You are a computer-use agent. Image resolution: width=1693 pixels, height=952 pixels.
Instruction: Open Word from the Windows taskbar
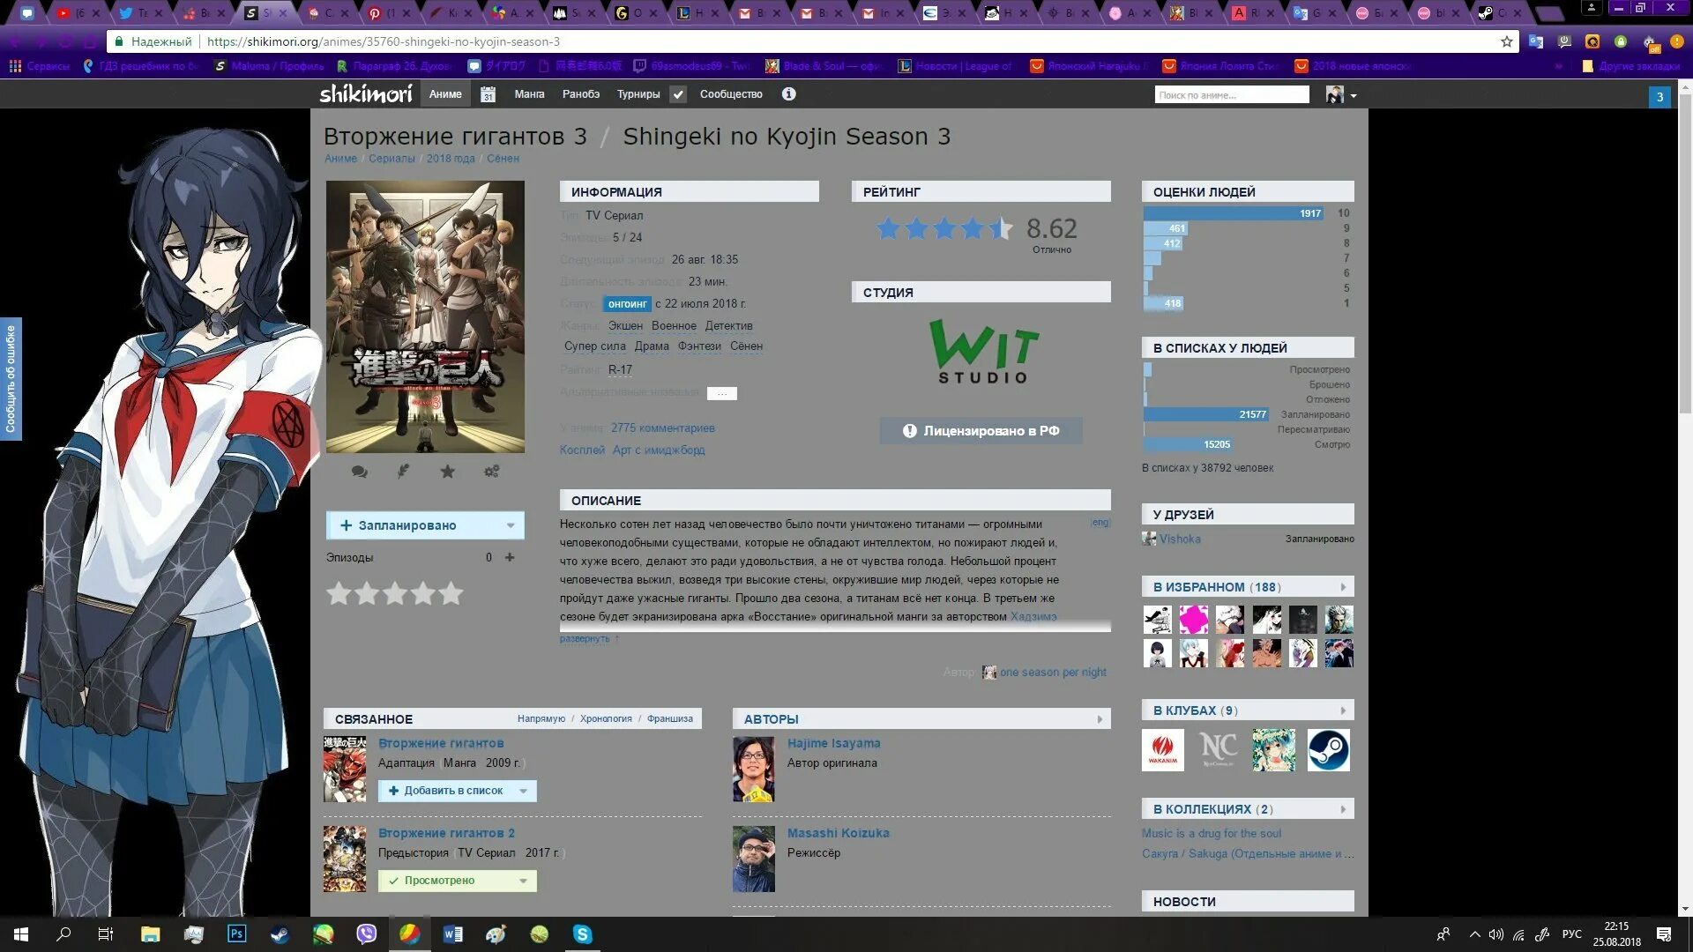pos(452,933)
